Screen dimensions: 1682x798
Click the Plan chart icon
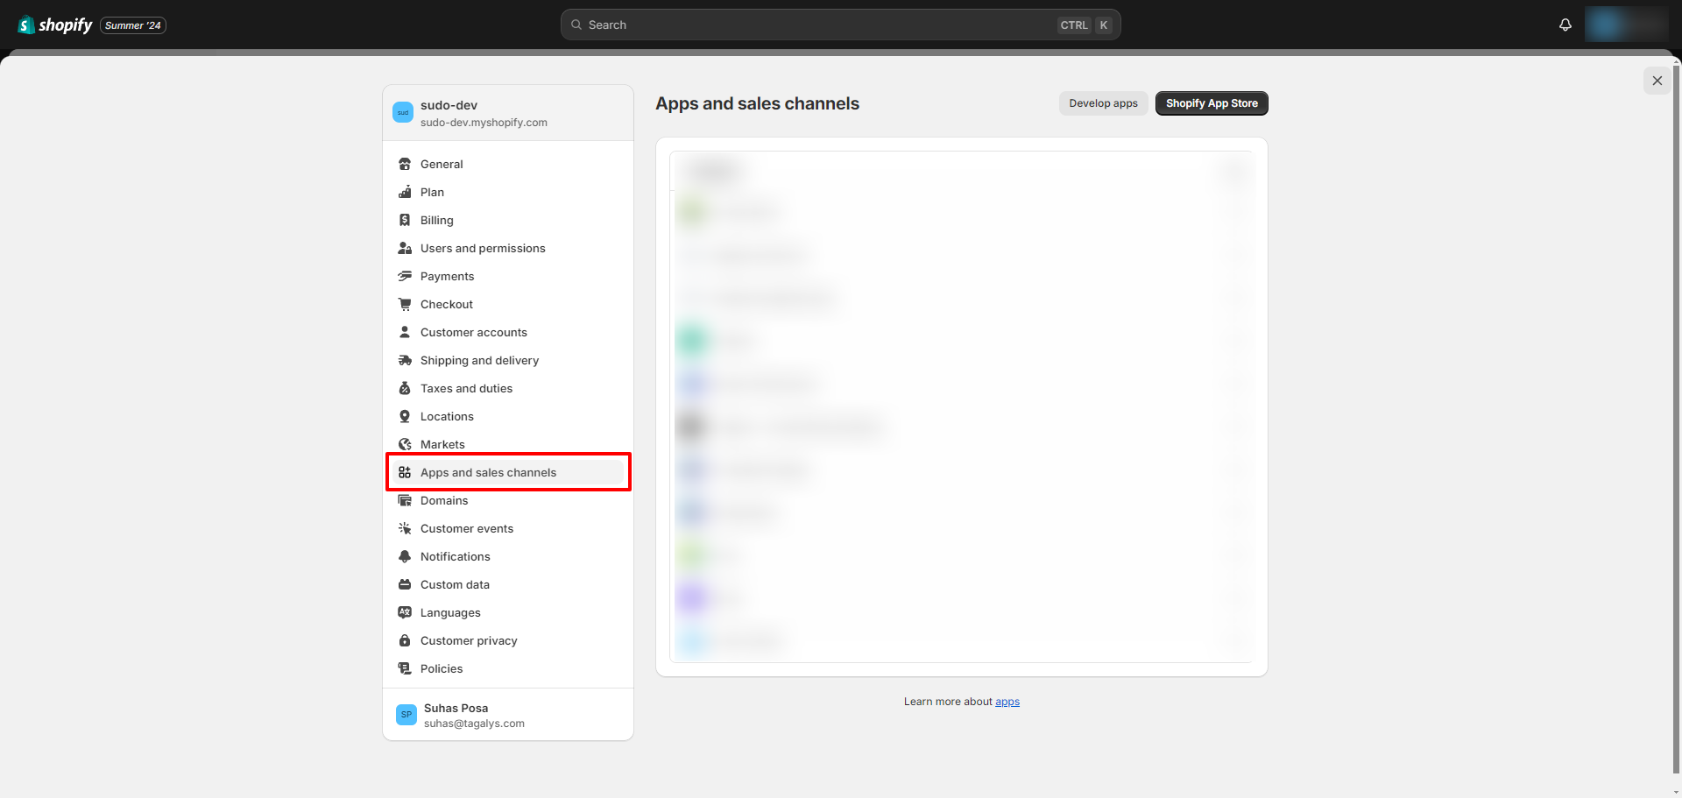point(405,192)
